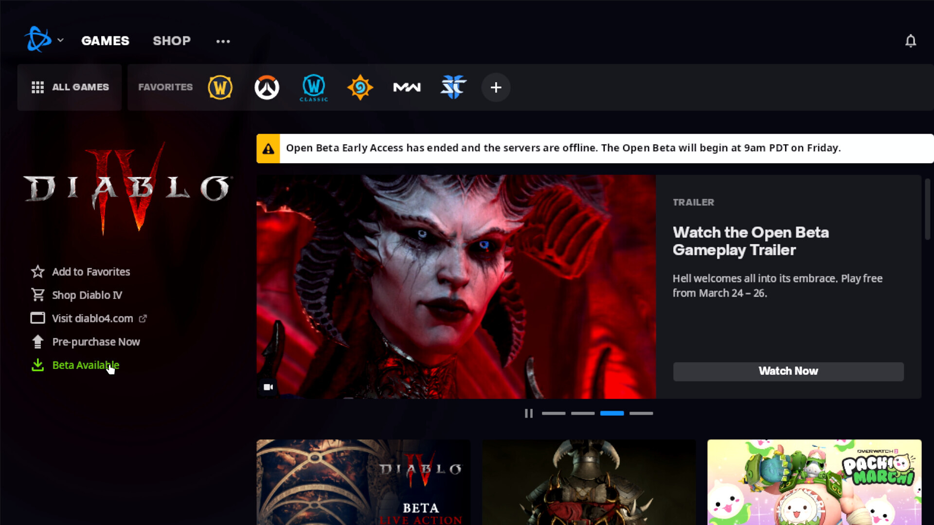Expand the plus tab to add game

(496, 87)
